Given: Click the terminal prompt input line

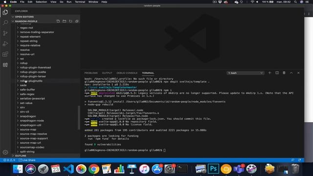Looking at the screenshot, I should click(125, 150).
